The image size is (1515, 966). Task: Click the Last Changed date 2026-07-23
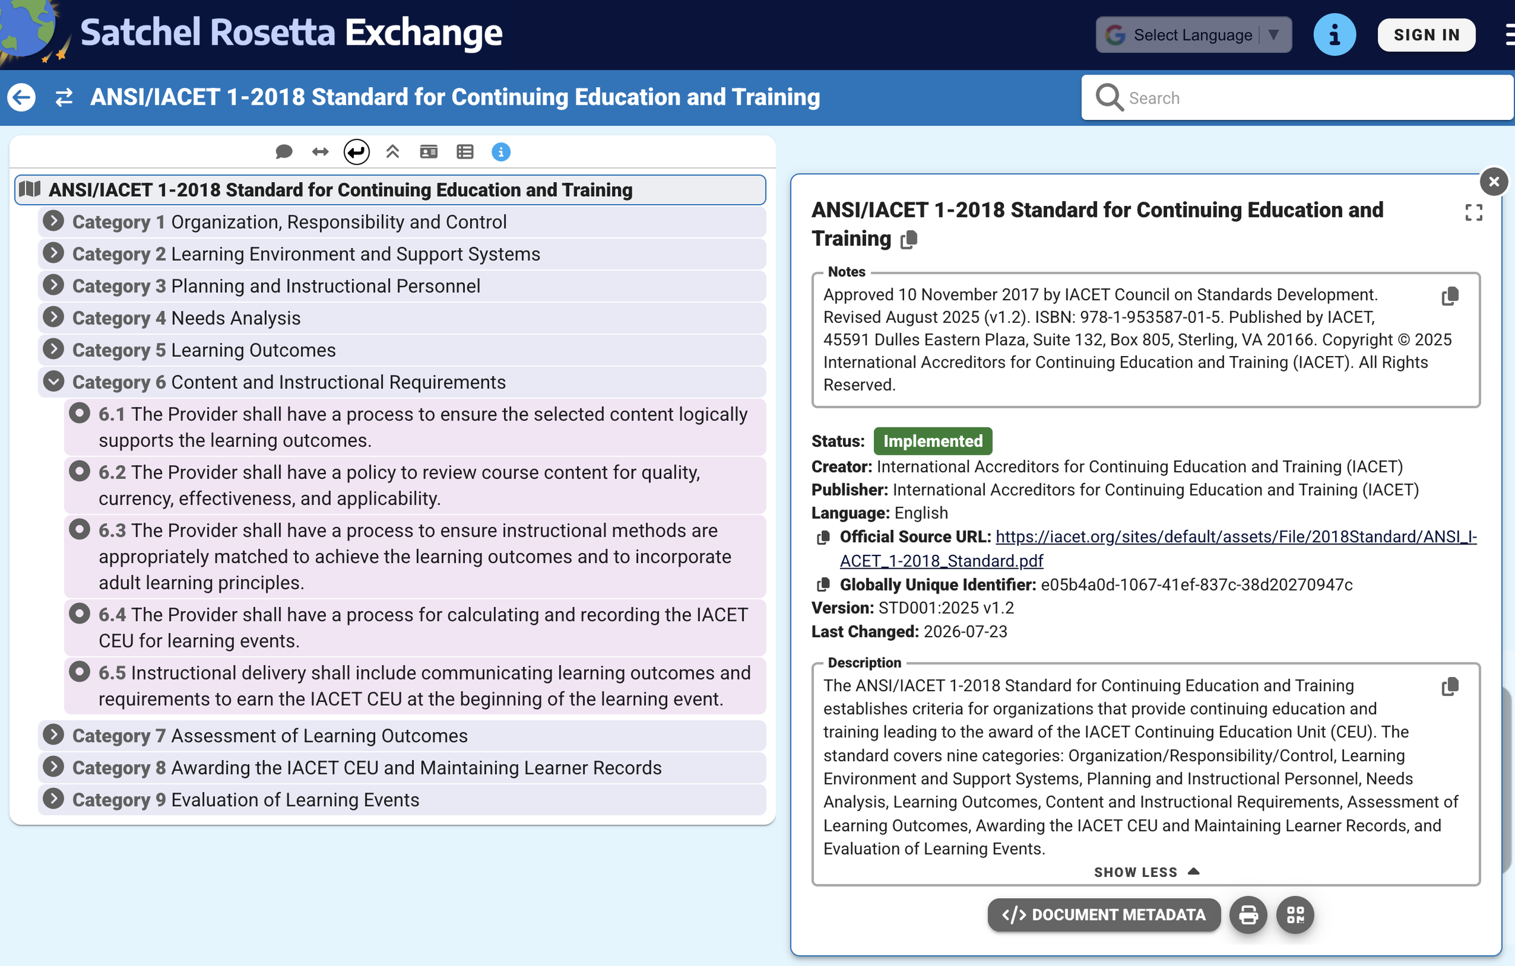tap(965, 632)
